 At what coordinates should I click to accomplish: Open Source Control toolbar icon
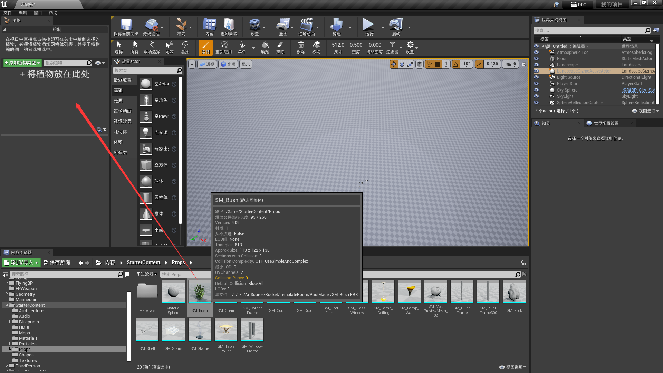[x=151, y=25]
